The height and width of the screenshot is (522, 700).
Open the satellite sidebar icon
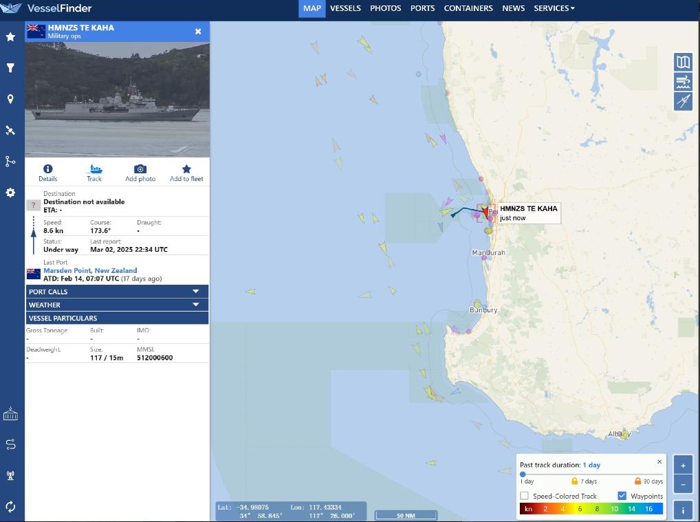point(10,131)
